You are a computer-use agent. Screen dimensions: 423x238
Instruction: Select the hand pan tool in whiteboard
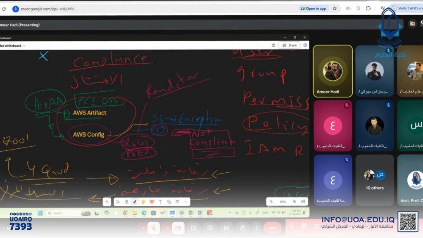(x=126, y=202)
